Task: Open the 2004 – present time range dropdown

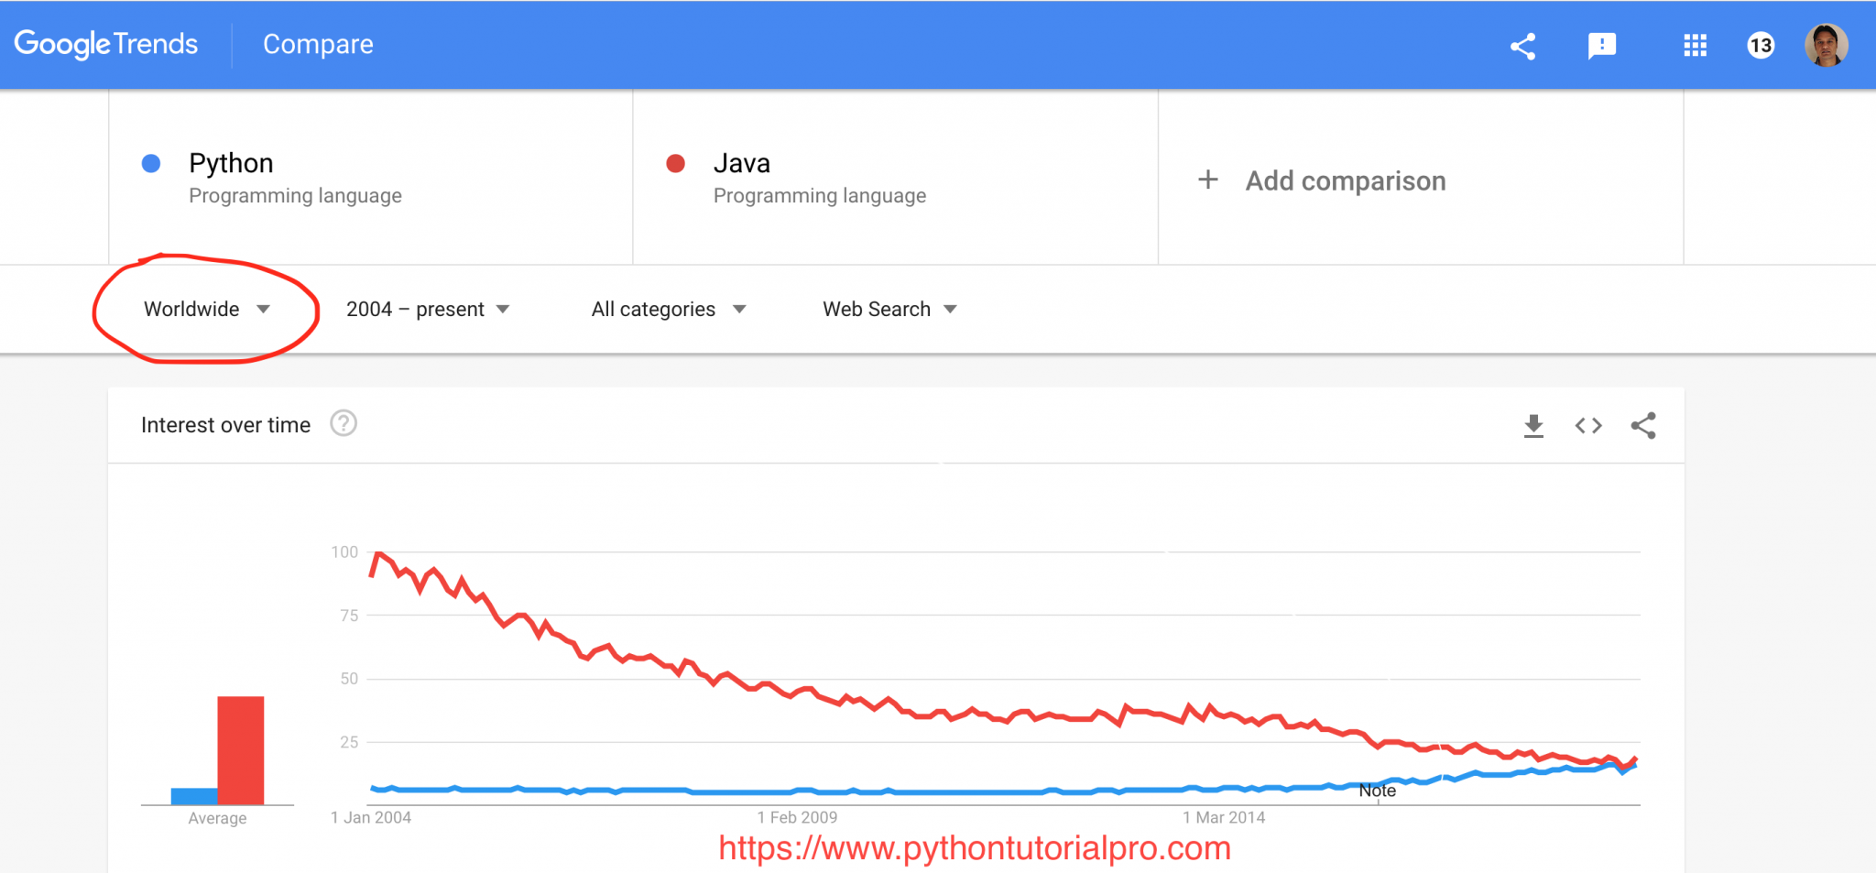Action: 427,309
